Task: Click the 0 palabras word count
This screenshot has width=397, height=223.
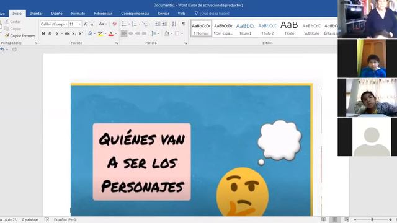Action: coord(30,220)
